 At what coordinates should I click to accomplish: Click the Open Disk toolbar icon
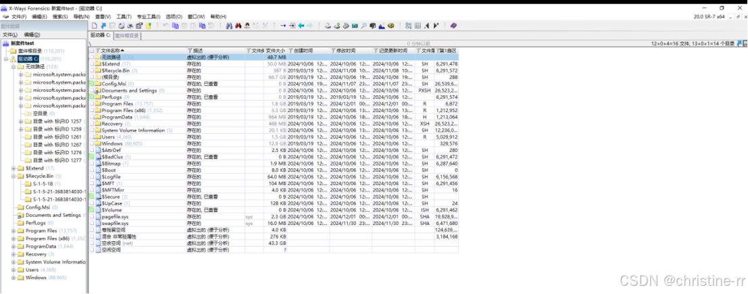click(x=328, y=26)
